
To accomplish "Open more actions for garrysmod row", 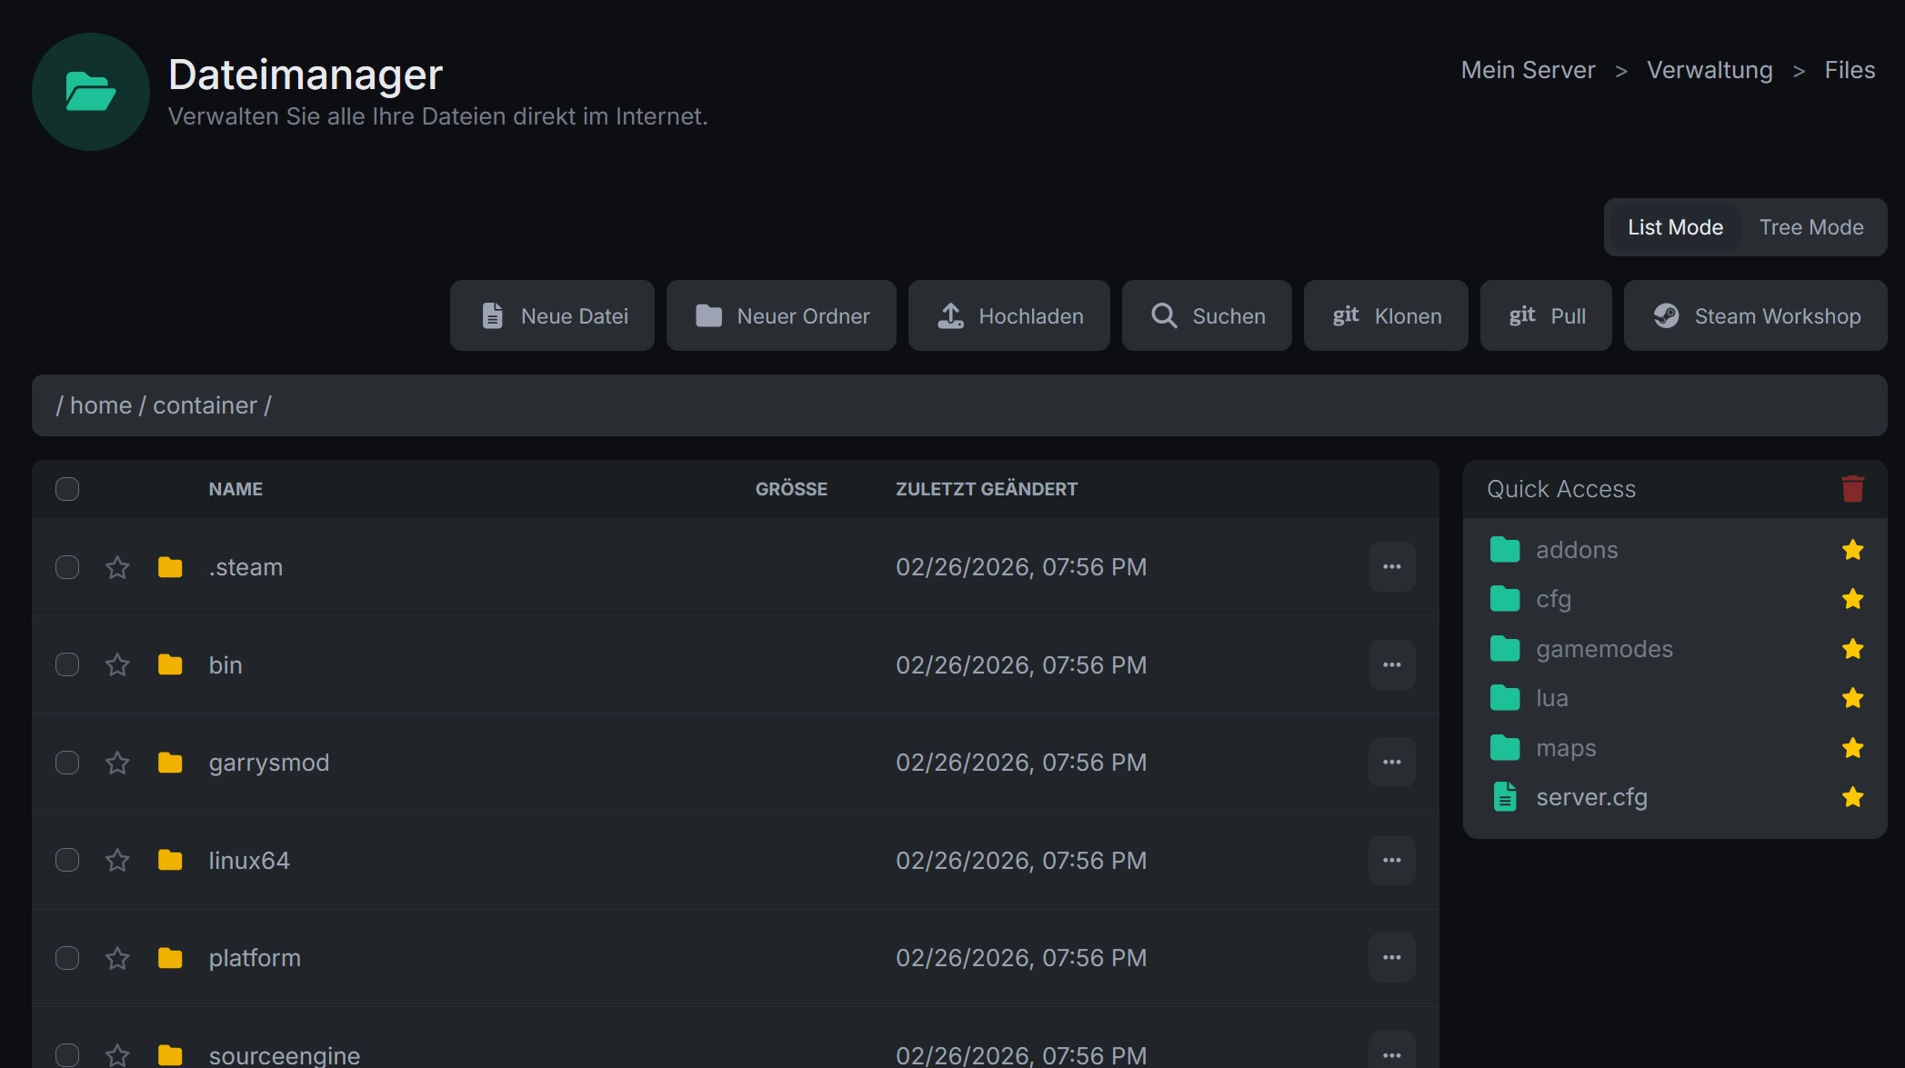I will pyautogui.click(x=1391, y=763).
